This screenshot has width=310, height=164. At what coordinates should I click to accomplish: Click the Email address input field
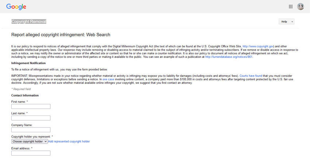click(31, 153)
